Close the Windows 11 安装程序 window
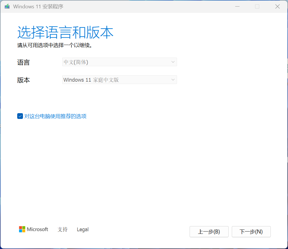The width and height of the screenshot is (288, 249). click(x=277, y=6)
